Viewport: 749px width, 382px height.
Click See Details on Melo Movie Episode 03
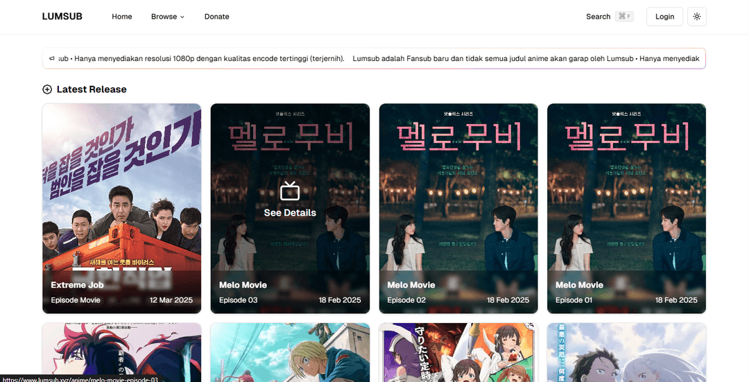(290, 212)
